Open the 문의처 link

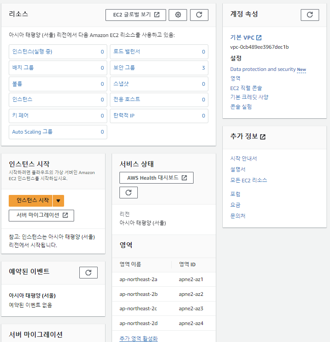(x=238, y=216)
